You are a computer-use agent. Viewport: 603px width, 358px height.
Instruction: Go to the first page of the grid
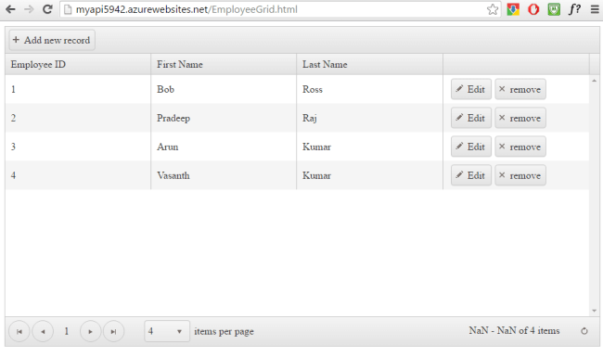click(19, 331)
